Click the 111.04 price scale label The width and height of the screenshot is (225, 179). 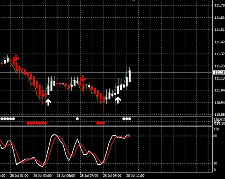pyautogui.click(x=220, y=90)
